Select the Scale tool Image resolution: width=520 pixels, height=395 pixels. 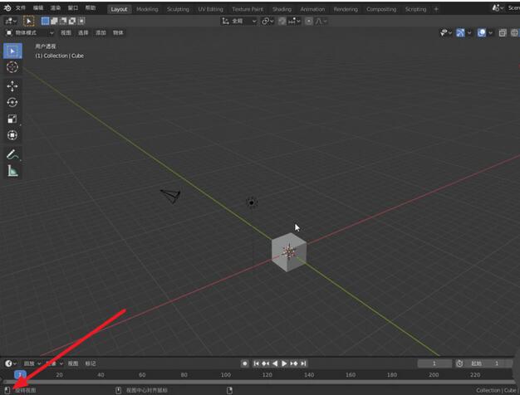12,119
